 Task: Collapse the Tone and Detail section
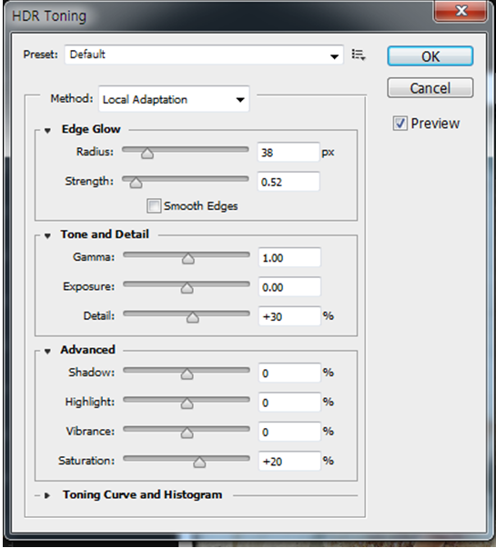(x=47, y=236)
